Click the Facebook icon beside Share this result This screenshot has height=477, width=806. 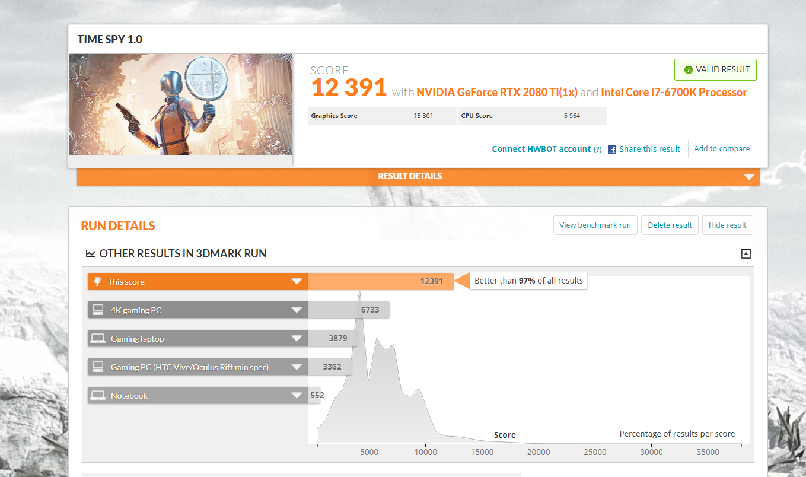(612, 150)
